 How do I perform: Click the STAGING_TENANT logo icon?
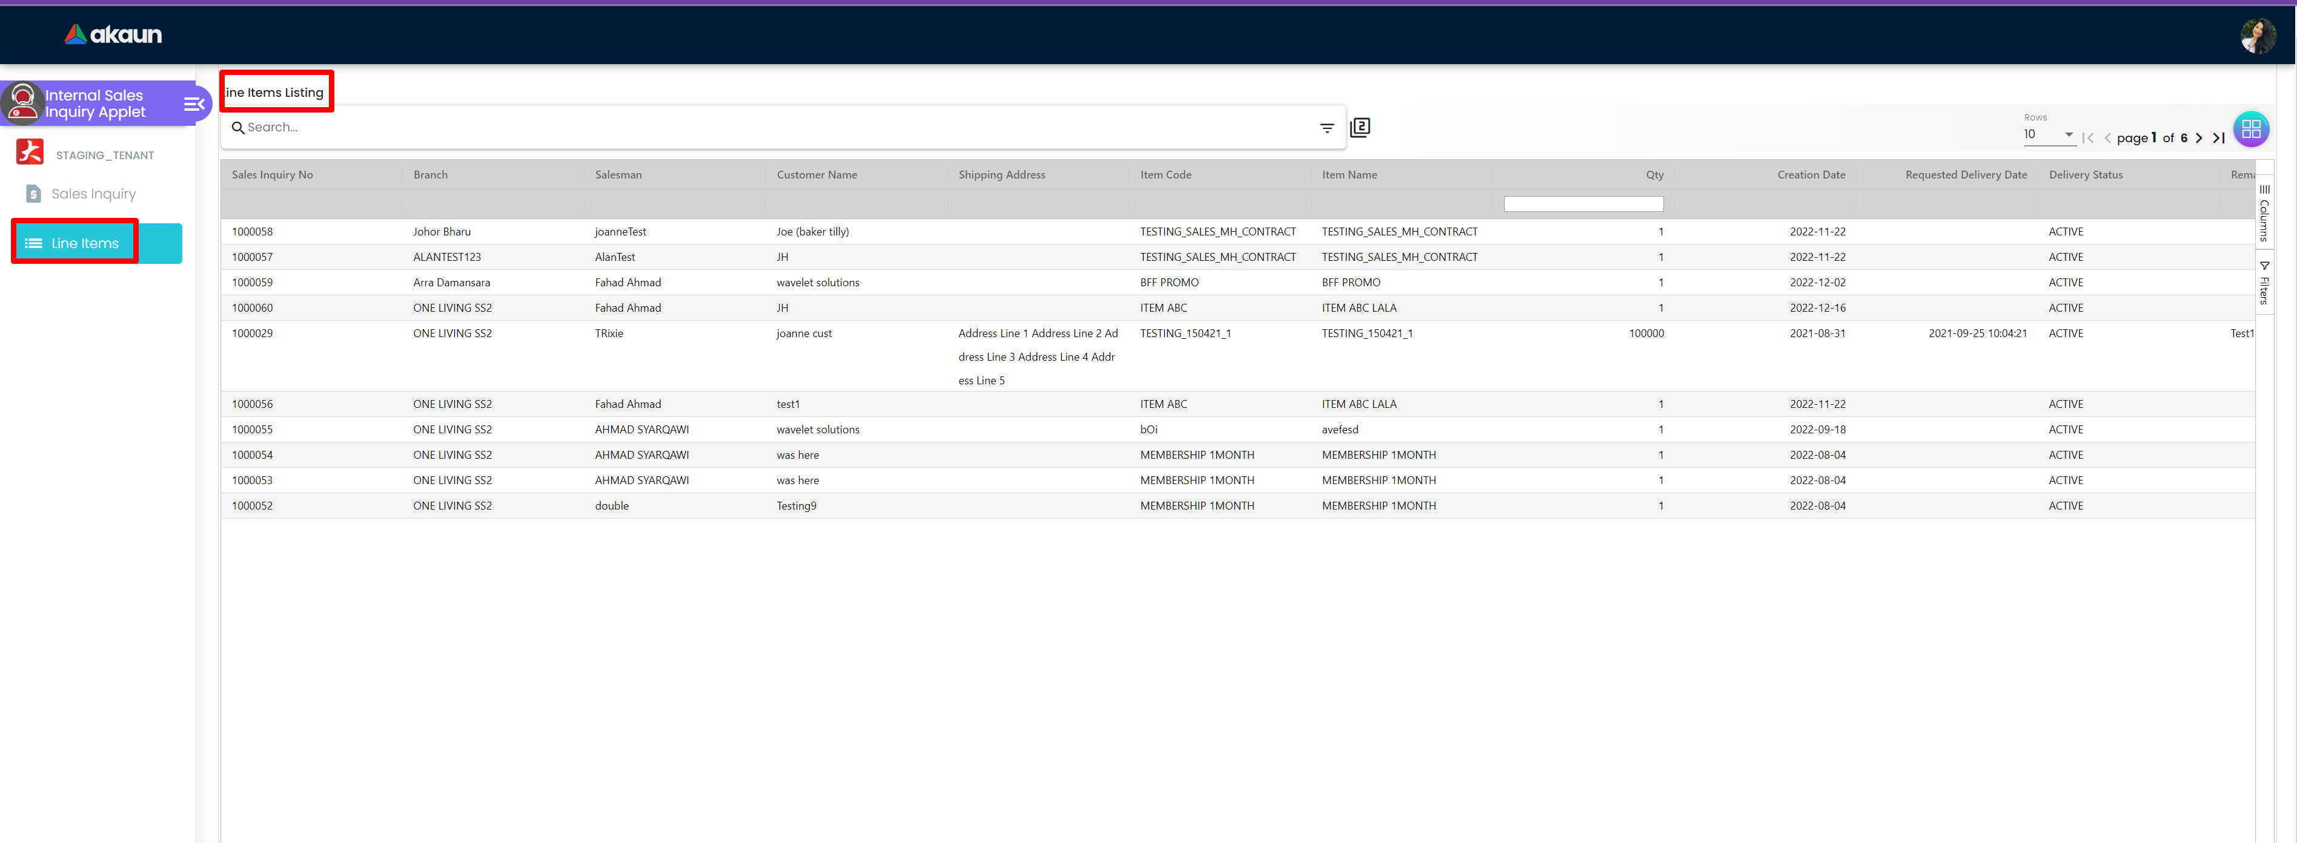point(30,153)
